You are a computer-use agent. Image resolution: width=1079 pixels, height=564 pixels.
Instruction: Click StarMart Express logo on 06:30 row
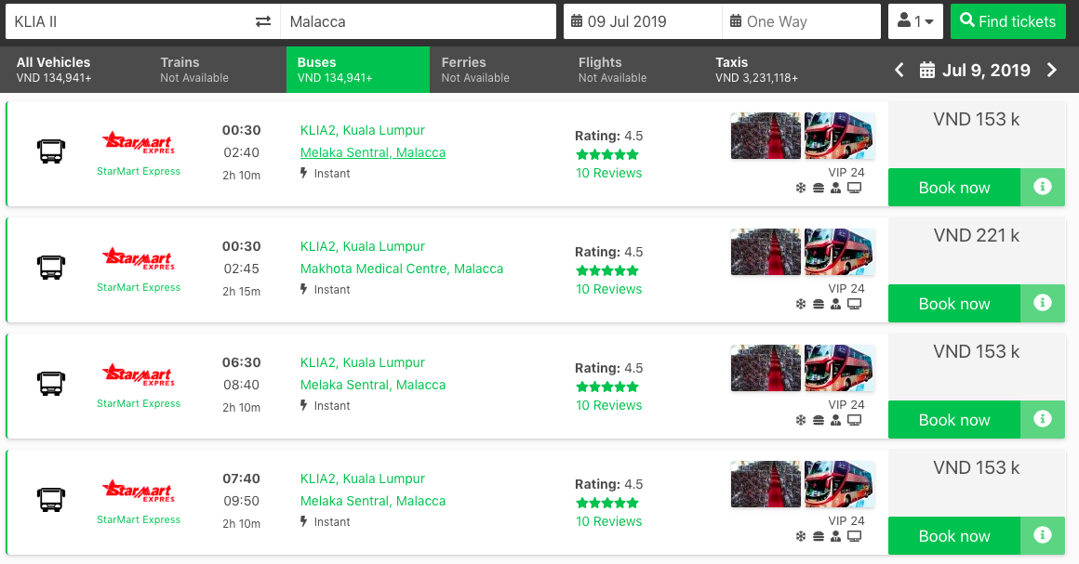(x=139, y=374)
